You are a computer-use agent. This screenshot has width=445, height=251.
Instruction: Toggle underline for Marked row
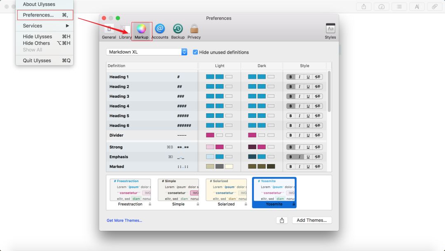tap(308, 167)
